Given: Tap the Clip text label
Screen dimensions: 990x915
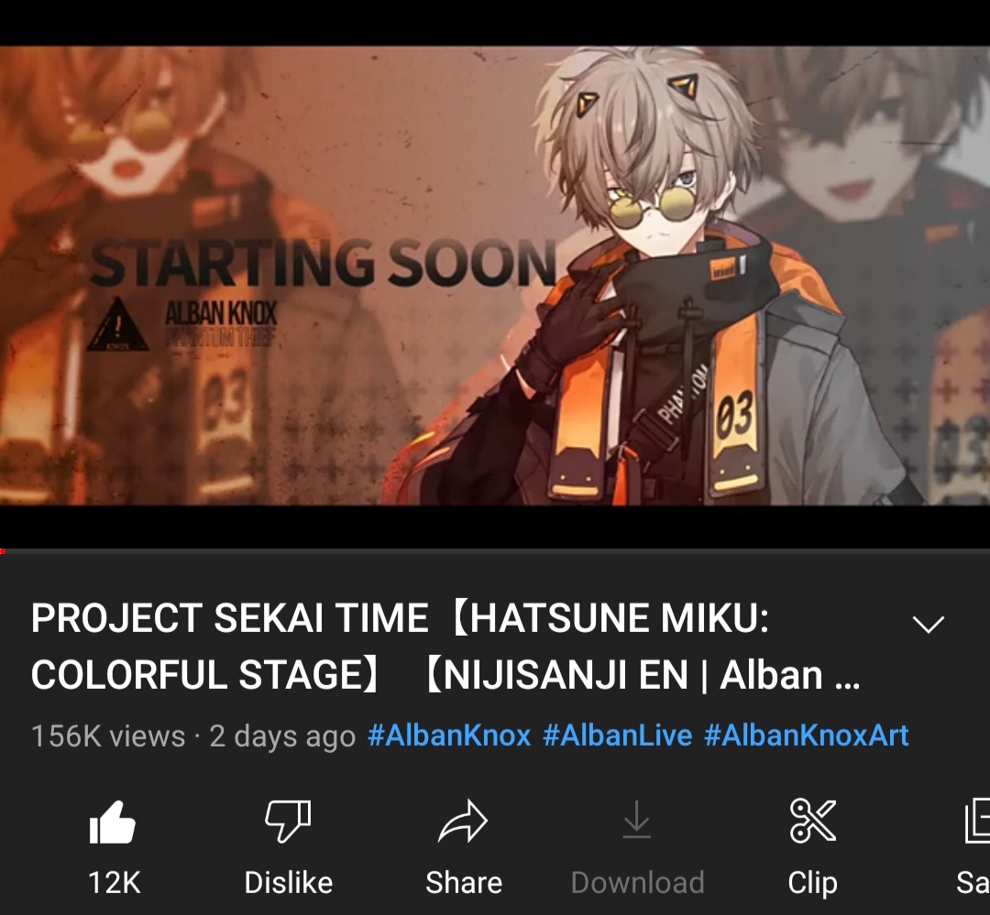Looking at the screenshot, I should pyautogui.click(x=812, y=882).
